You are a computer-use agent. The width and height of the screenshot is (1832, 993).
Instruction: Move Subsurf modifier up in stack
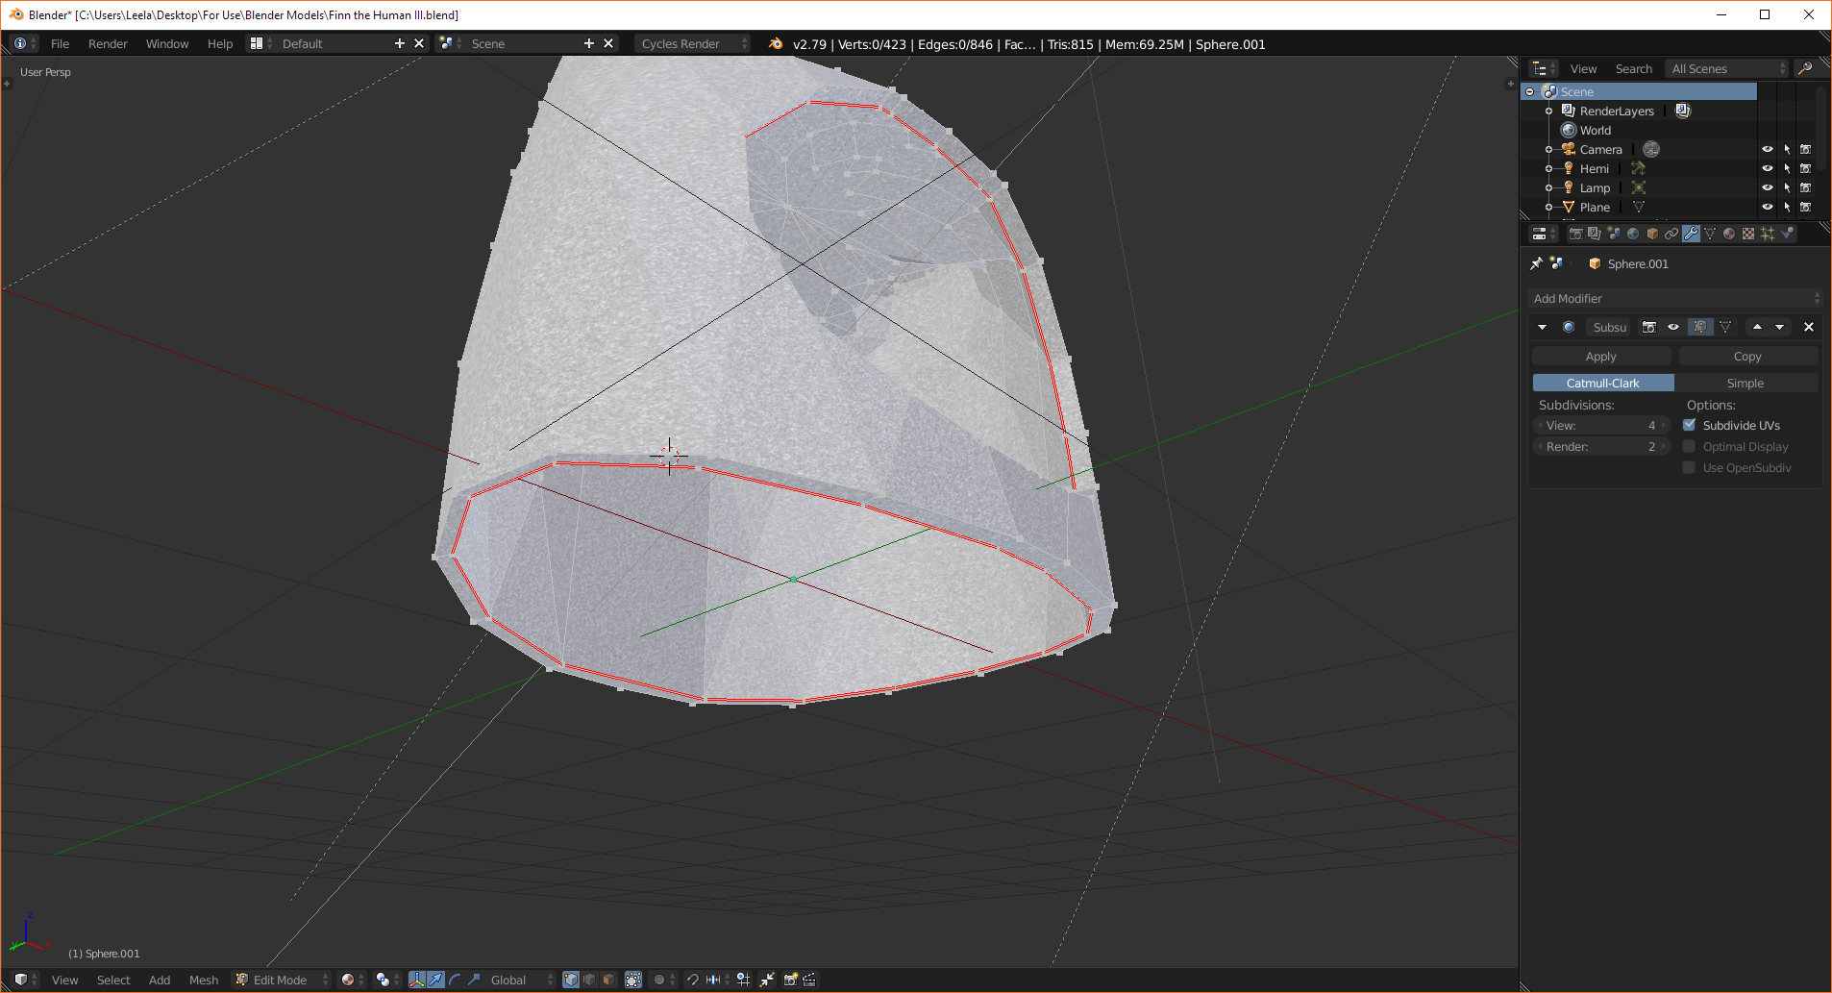point(1757,327)
